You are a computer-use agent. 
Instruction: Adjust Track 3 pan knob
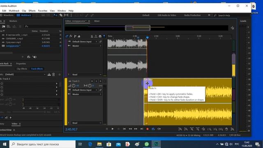tap(90, 86)
